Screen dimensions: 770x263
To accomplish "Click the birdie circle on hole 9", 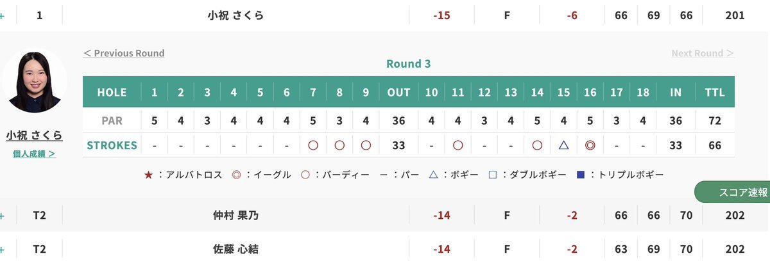I will pos(366,145).
